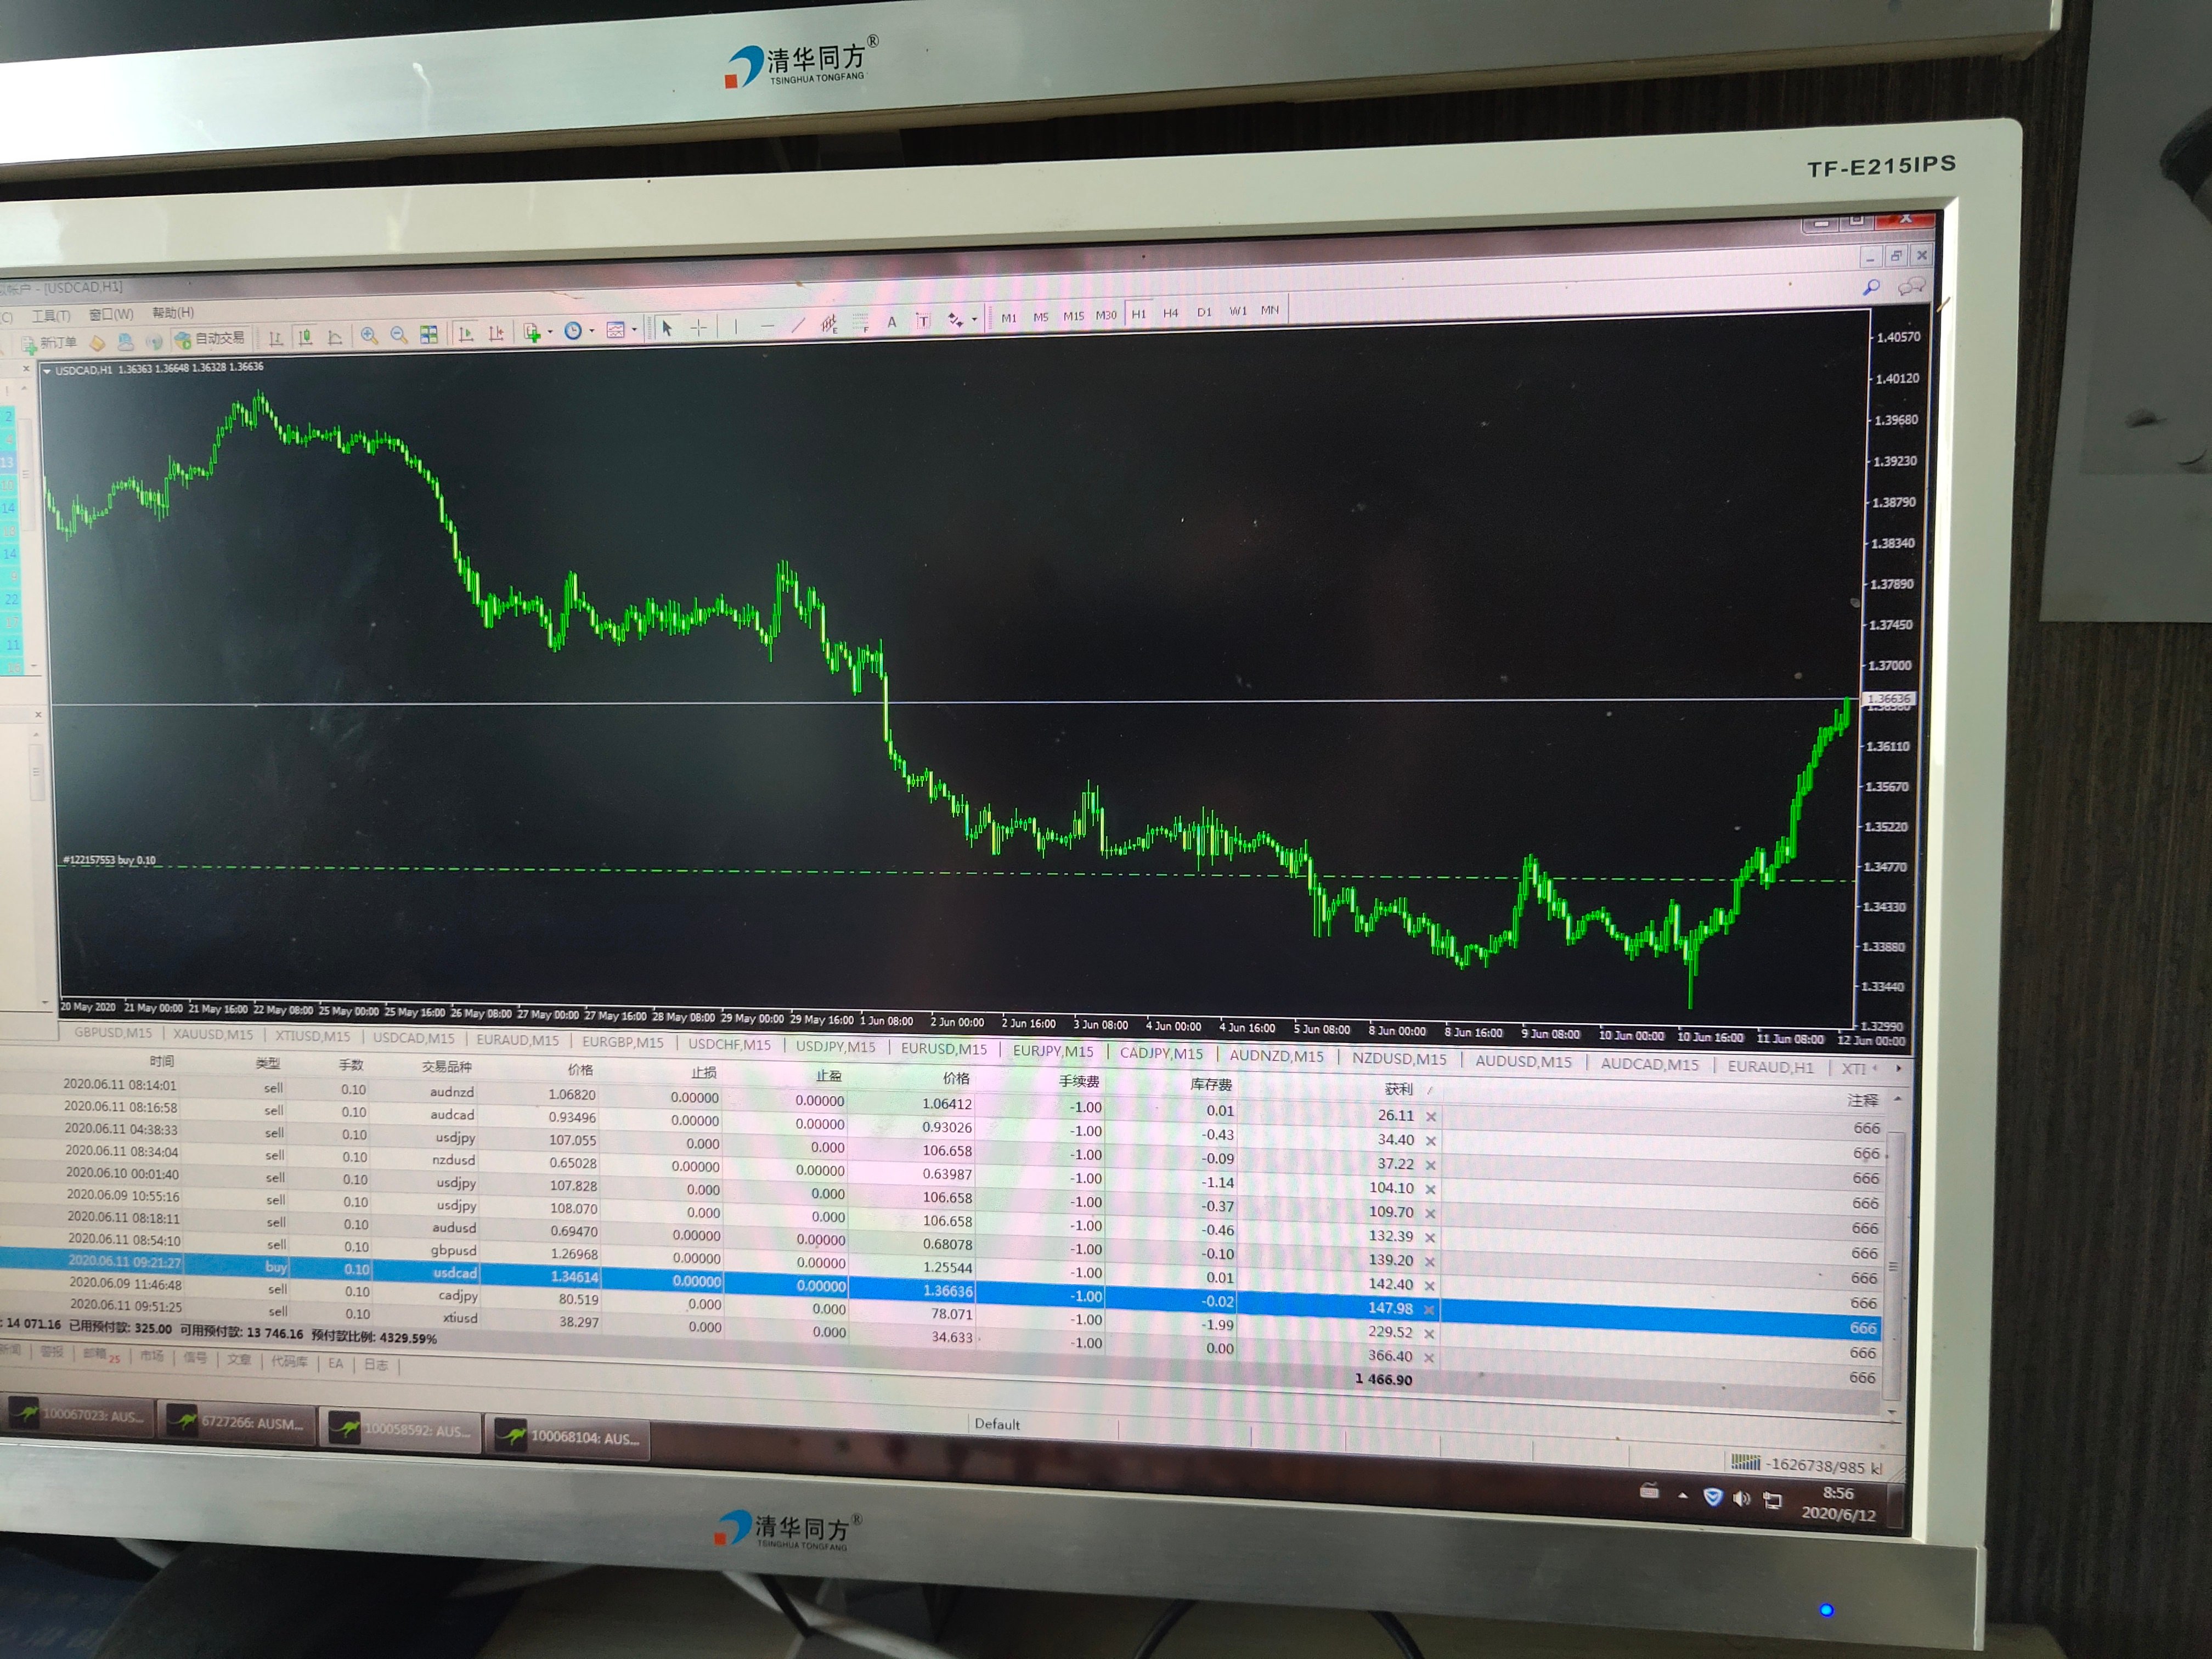Select the M15 timeframe
Screen dimensions: 2212x1659
(x=1073, y=316)
